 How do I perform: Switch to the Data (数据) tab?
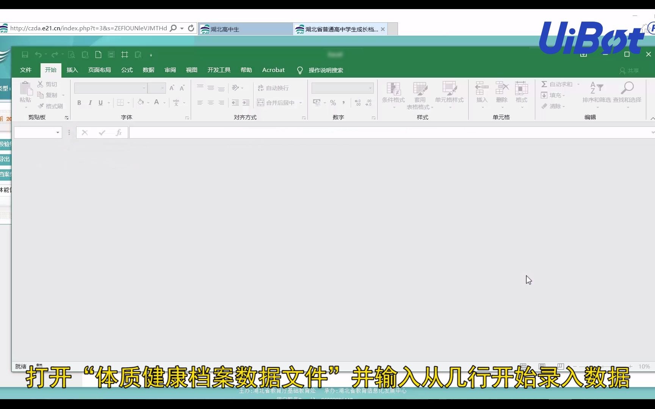[149, 70]
